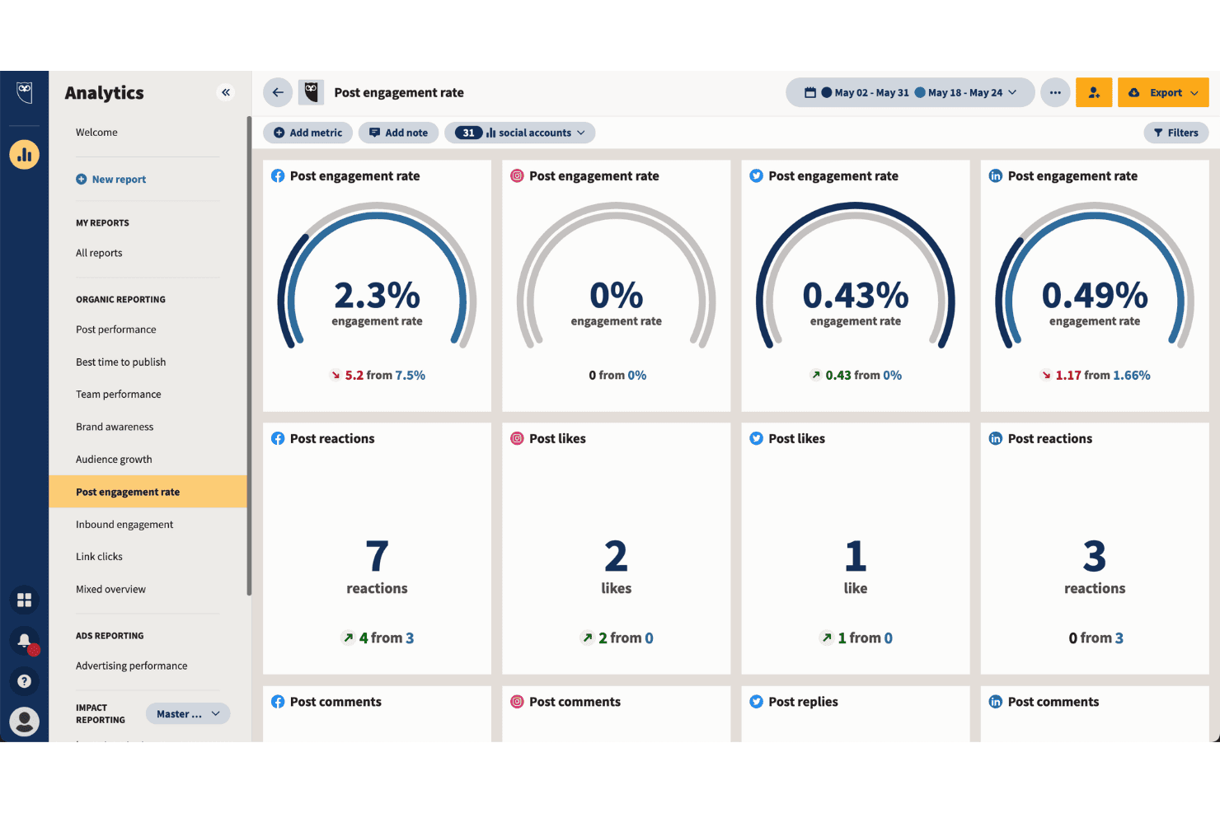Open the Post performance report
This screenshot has width=1220, height=813.
pos(116,329)
